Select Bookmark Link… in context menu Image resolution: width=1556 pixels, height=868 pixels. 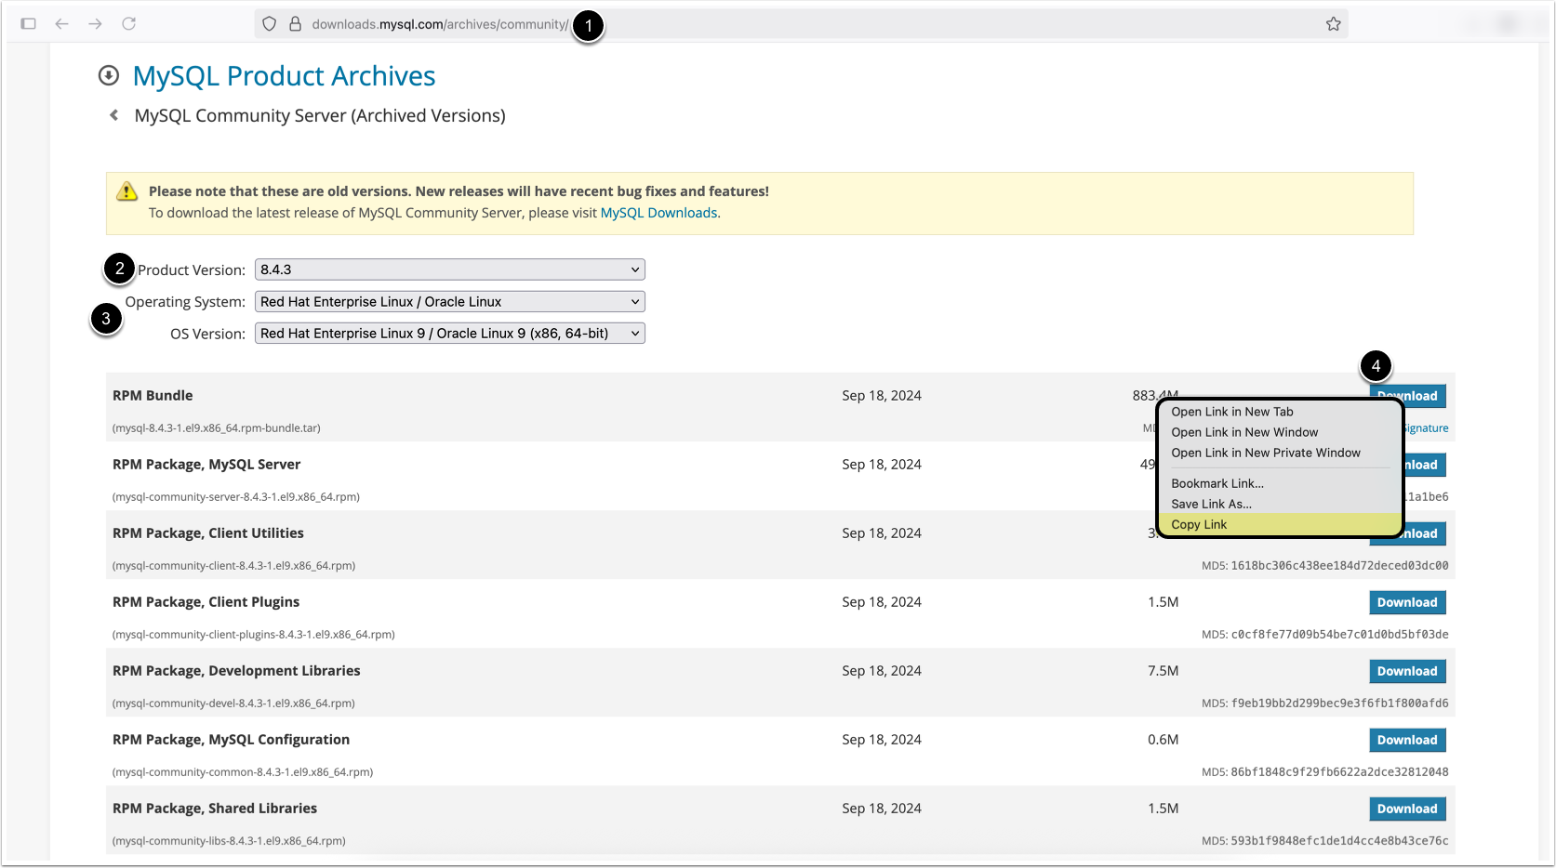[x=1217, y=483]
